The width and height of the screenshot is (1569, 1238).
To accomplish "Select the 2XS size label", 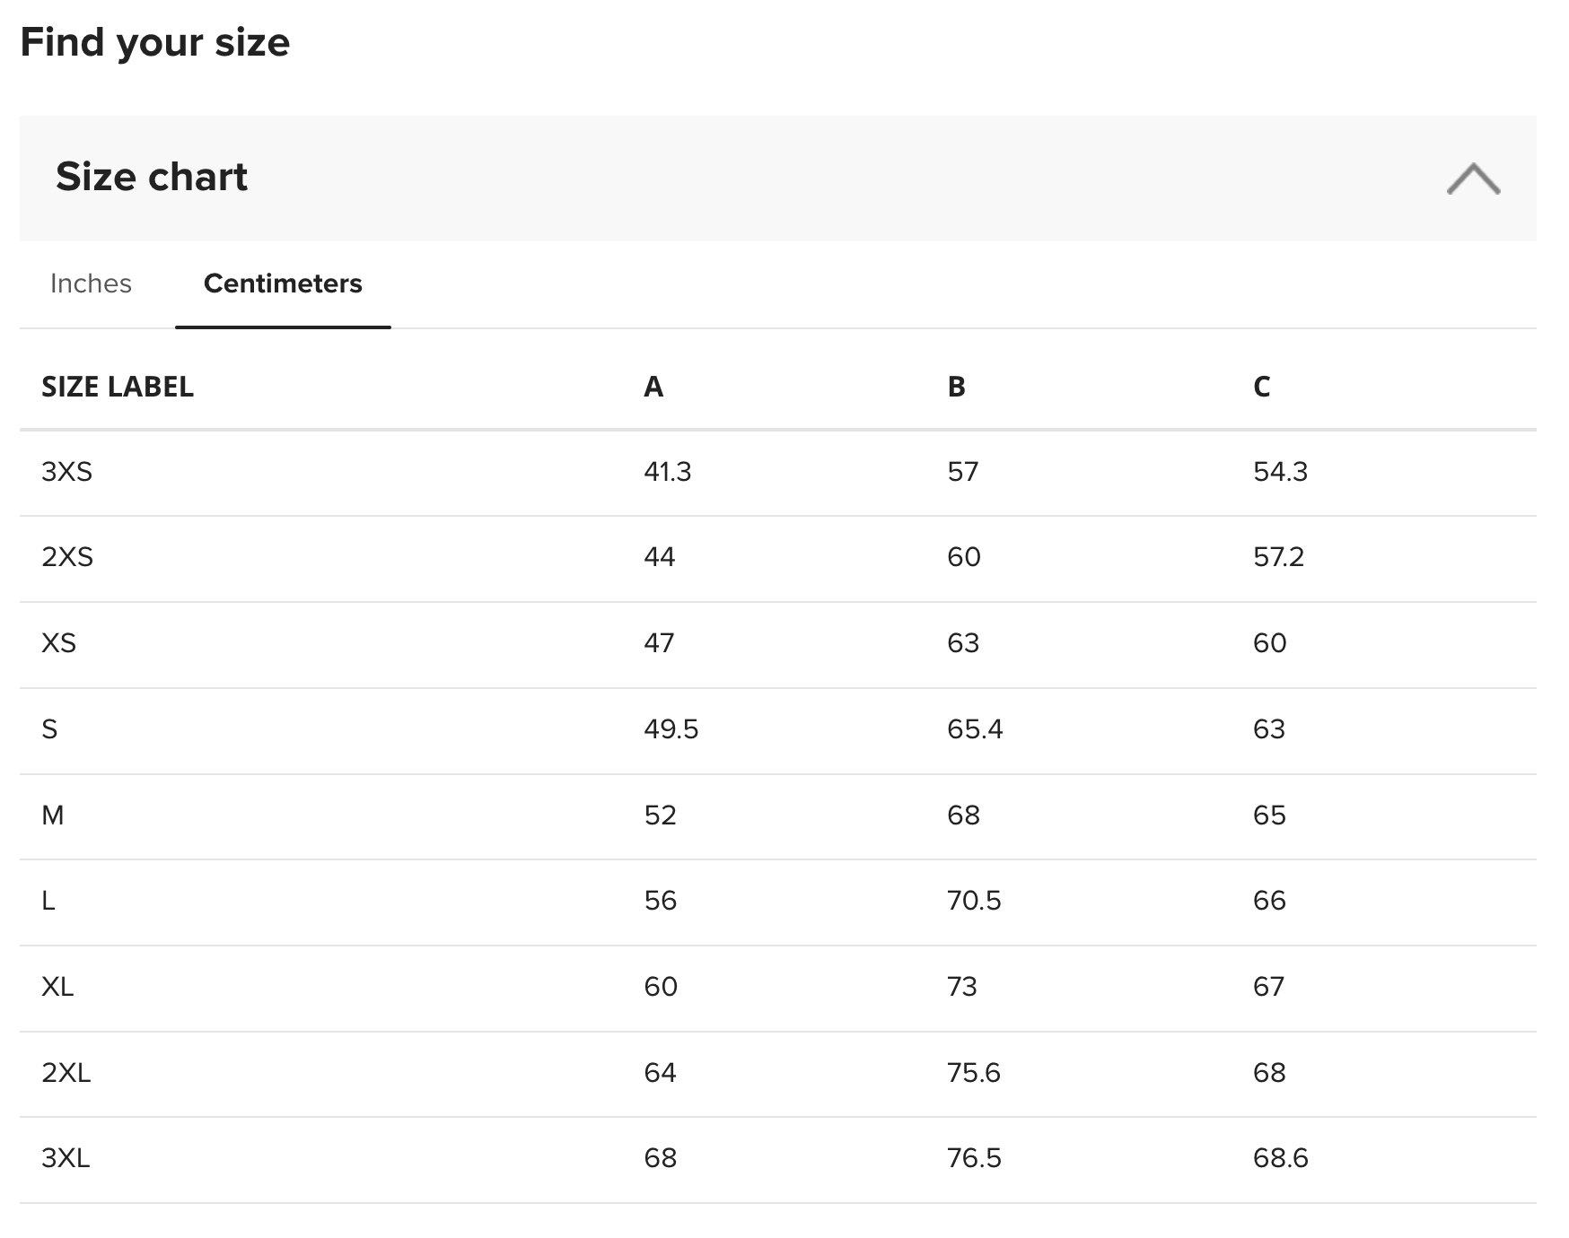I will click(67, 557).
